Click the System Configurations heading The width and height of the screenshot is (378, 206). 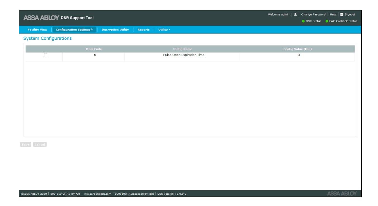tap(47, 38)
